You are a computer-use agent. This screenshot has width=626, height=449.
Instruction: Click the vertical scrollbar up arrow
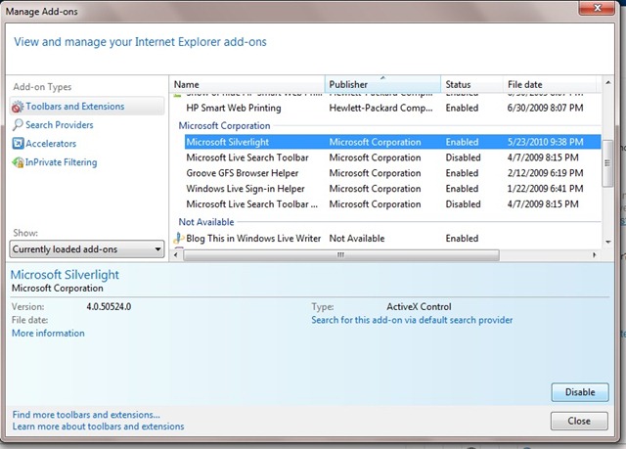(607, 82)
